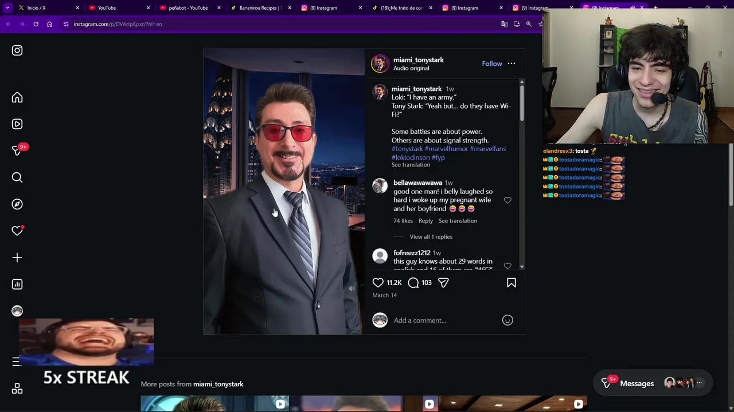Open fofreezz1212's profile
The width and height of the screenshot is (734, 412).
pos(412,253)
